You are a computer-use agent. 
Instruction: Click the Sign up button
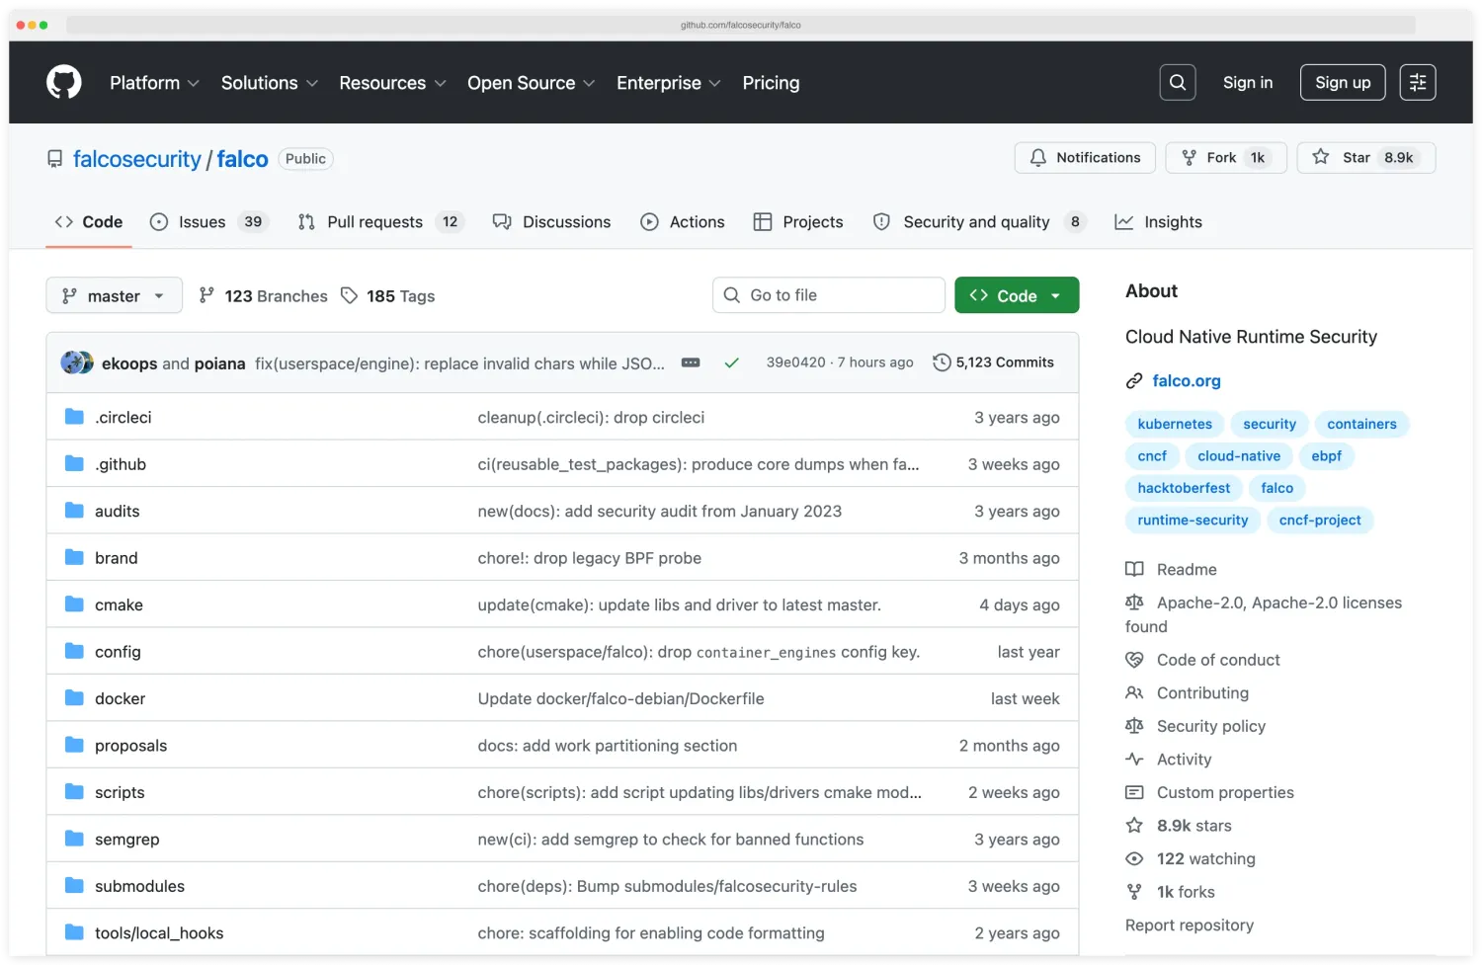(x=1343, y=83)
